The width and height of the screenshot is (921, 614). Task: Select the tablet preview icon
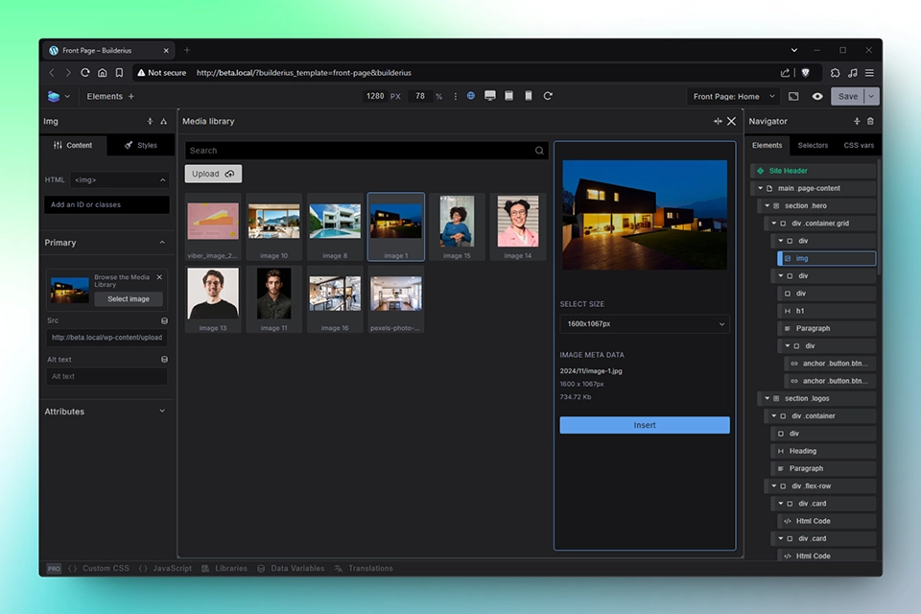[508, 96]
